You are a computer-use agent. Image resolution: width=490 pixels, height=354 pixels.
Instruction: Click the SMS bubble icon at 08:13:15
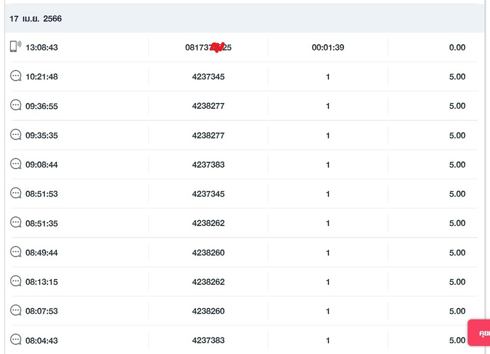tap(16, 281)
